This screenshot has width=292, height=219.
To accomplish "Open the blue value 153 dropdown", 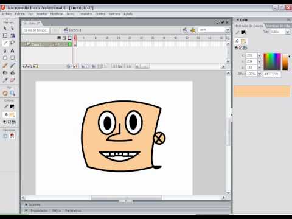I will click(259, 68).
